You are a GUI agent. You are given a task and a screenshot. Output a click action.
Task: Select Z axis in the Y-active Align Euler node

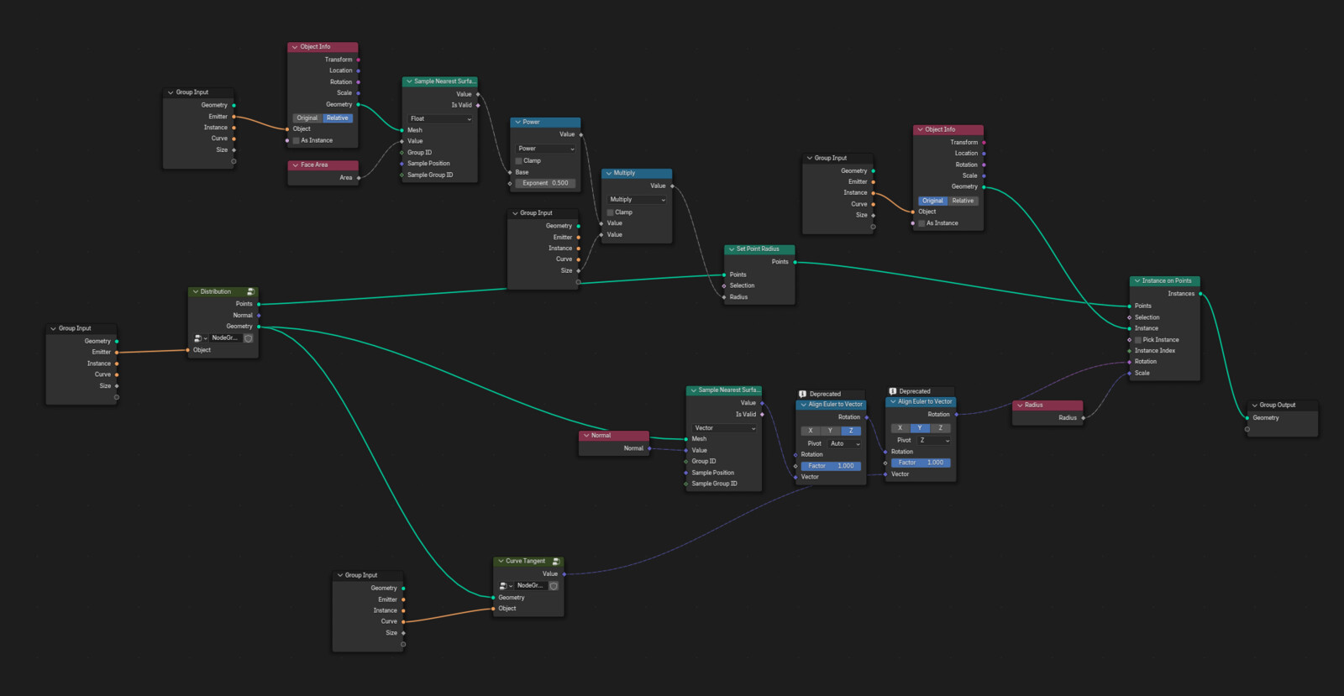[940, 428]
